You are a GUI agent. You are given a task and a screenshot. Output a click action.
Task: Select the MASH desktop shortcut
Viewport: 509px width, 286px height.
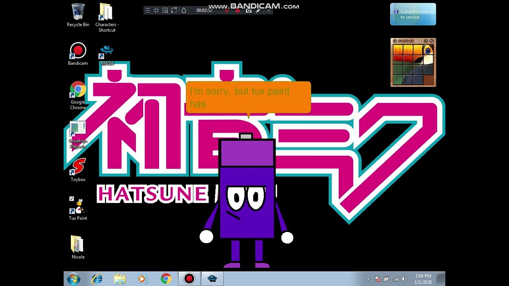107,55
